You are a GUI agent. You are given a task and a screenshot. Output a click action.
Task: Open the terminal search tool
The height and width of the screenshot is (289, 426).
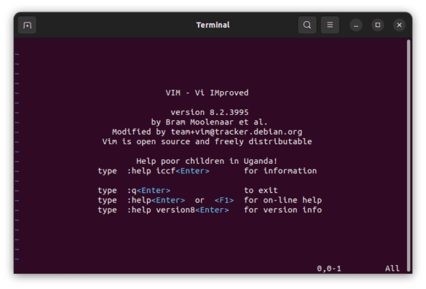tap(307, 25)
